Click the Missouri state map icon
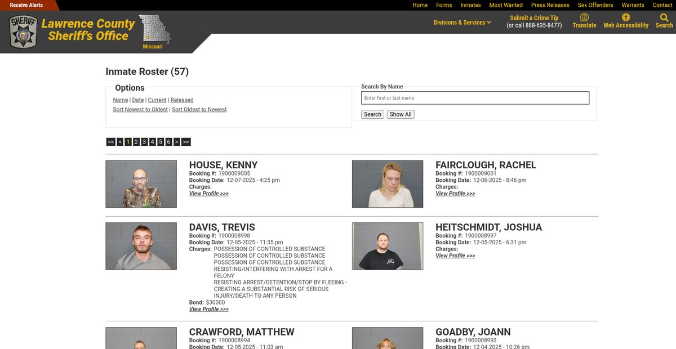676x349 pixels. tap(155, 29)
